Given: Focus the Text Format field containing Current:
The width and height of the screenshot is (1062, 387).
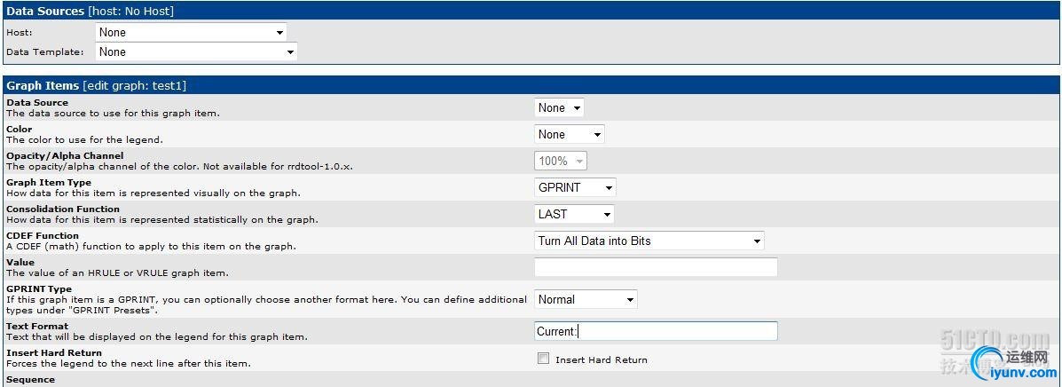Looking at the screenshot, I should coord(656,331).
